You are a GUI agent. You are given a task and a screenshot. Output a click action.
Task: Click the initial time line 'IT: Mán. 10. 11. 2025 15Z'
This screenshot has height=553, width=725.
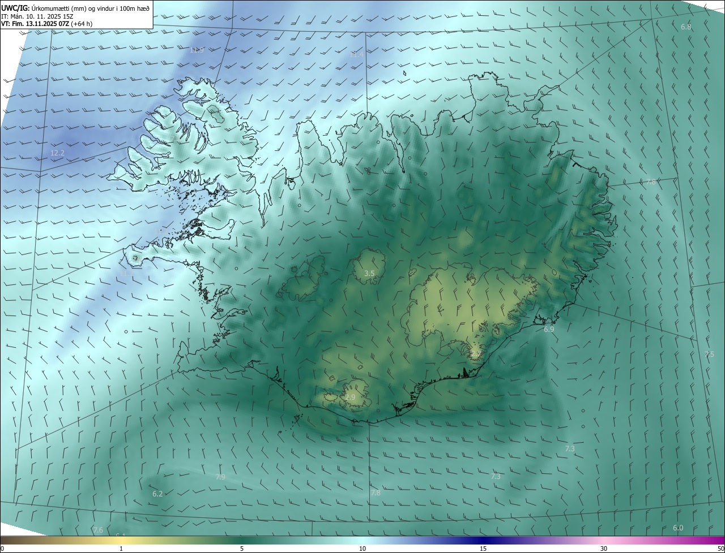37,16
